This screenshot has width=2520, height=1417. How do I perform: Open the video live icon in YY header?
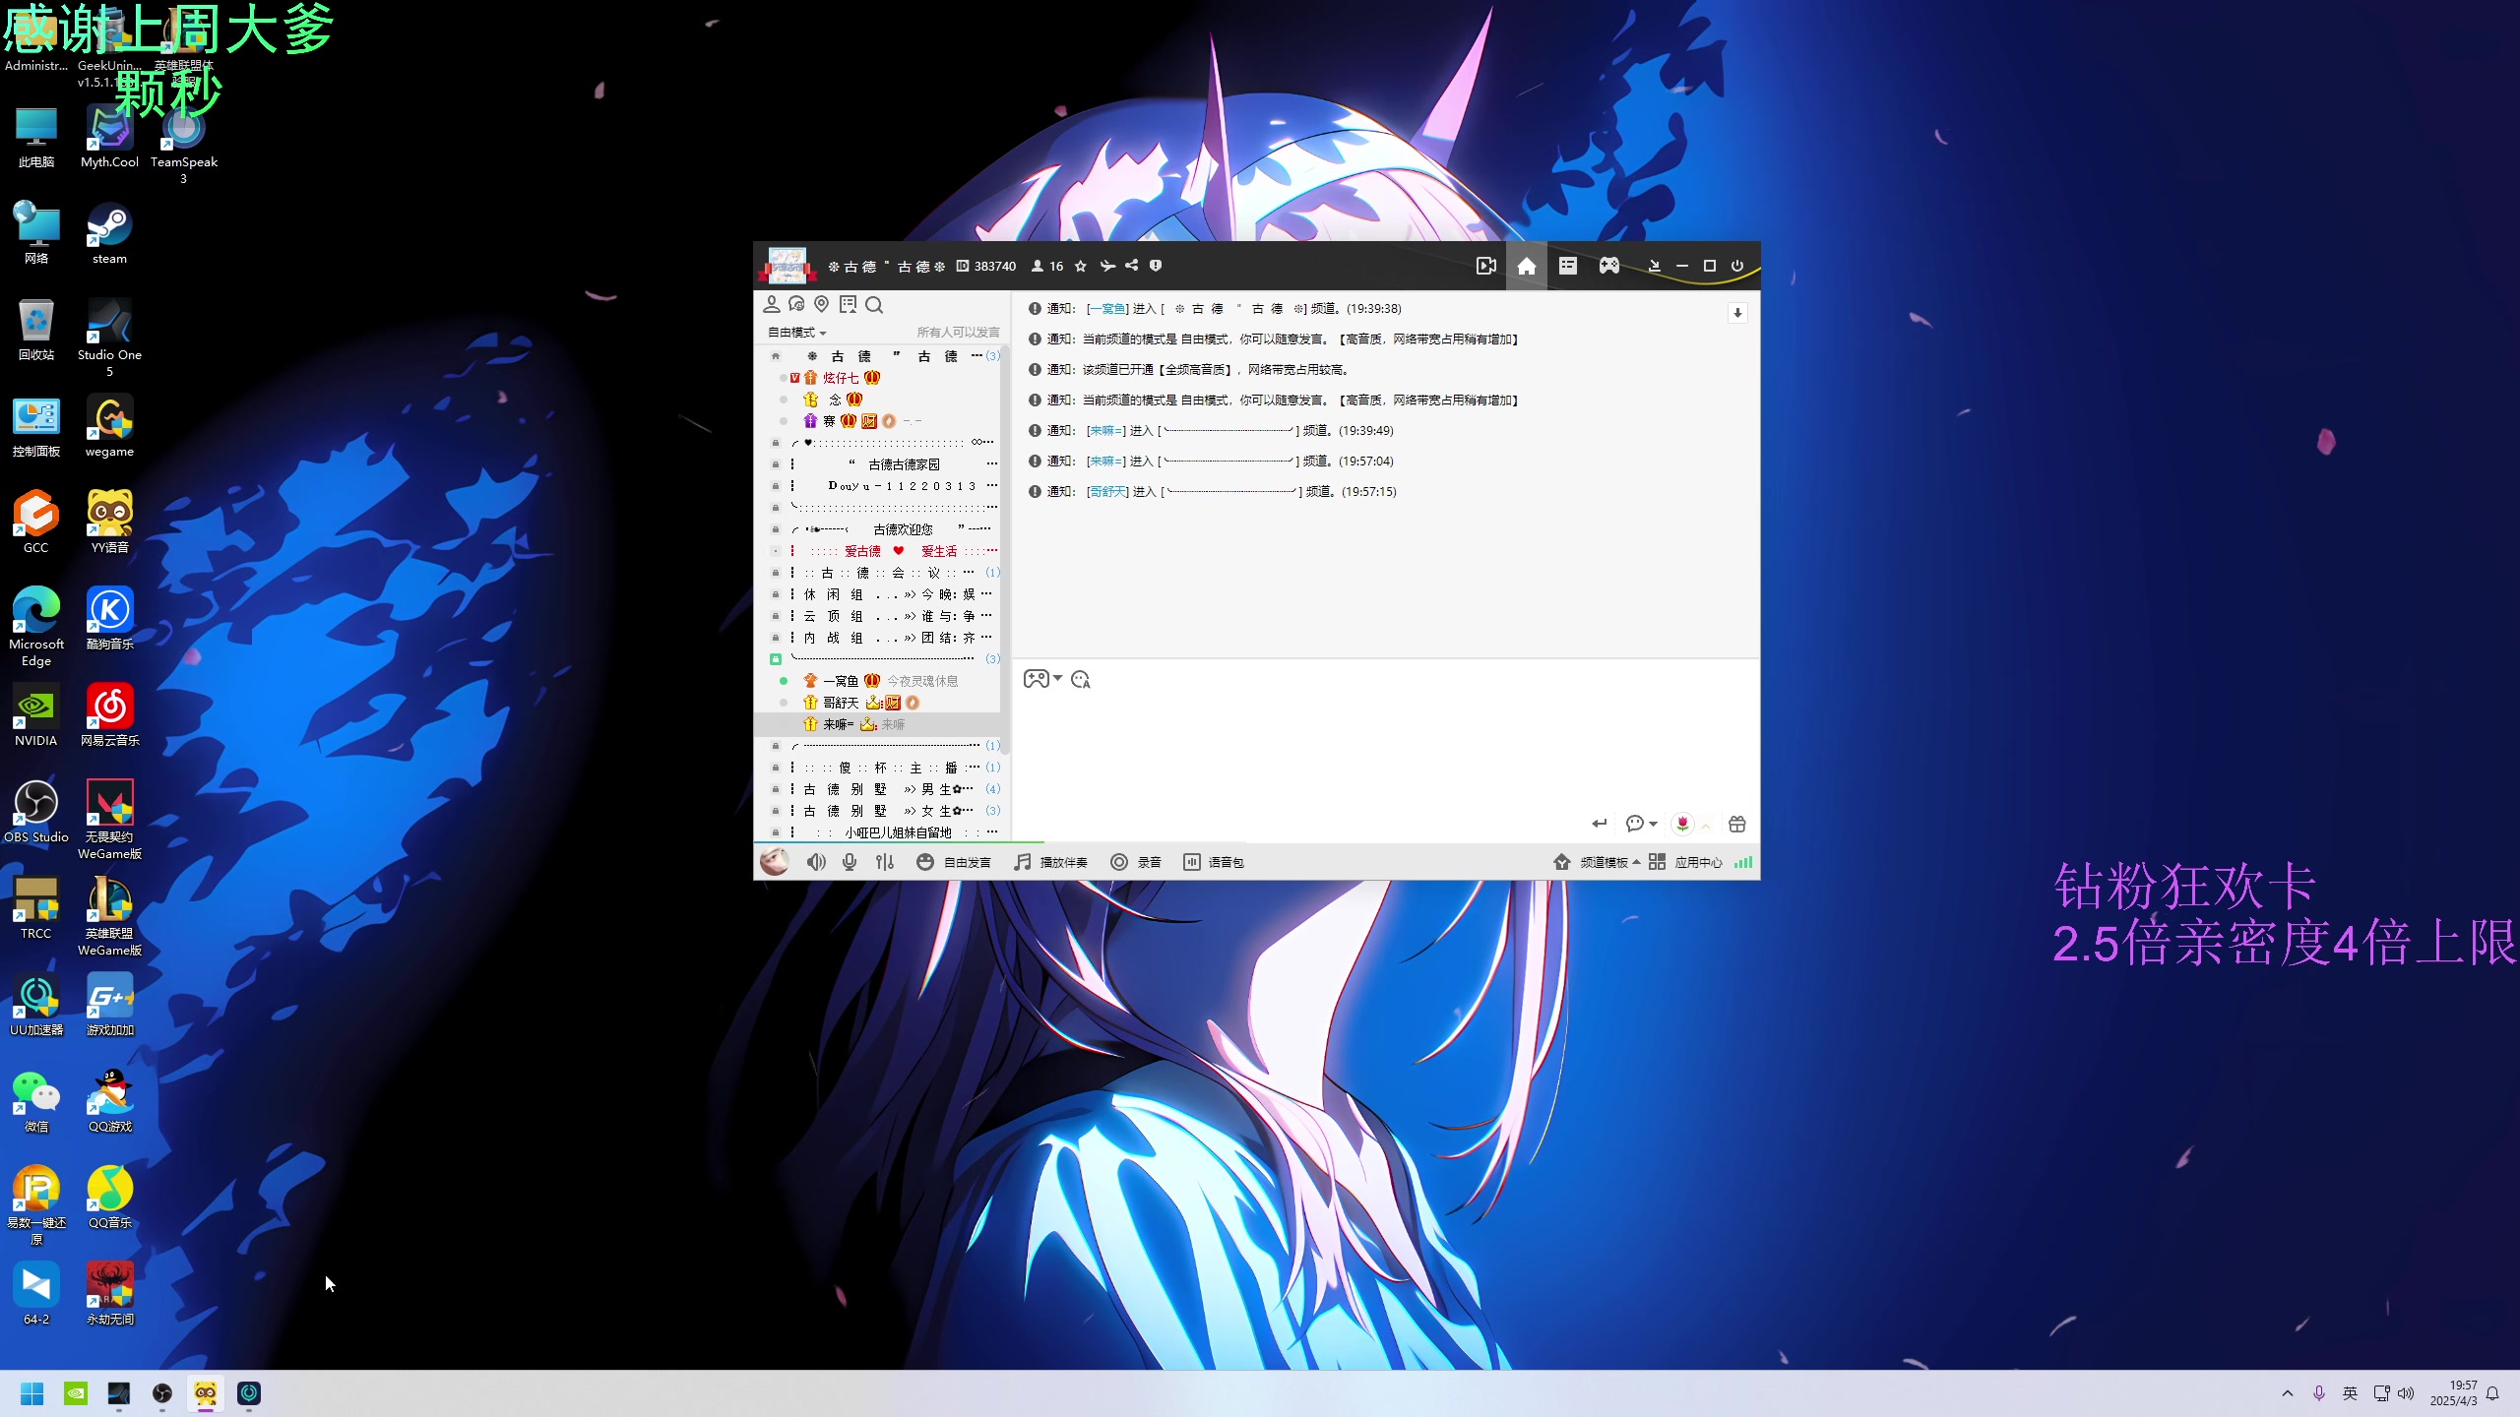click(x=1486, y=266)
